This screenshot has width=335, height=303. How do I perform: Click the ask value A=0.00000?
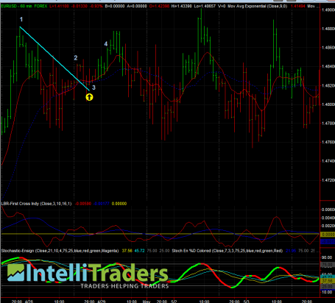pos(137,6)
